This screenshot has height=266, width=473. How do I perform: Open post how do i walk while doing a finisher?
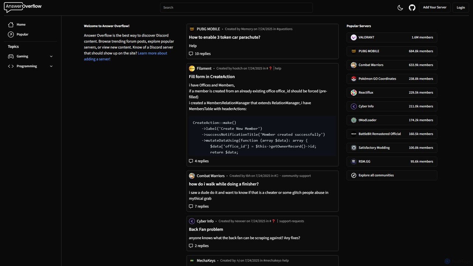224,184
